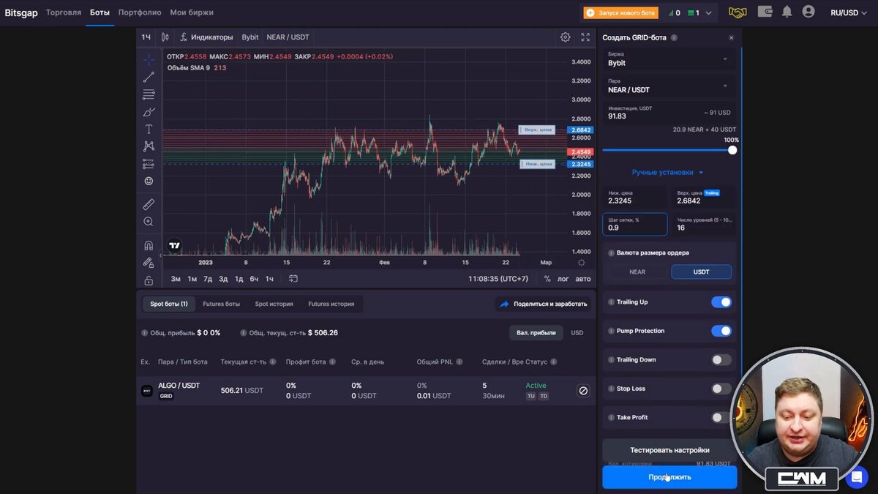Open the 1Ч timeframe selector
The image size is (878, 494).
coord(146,37)
